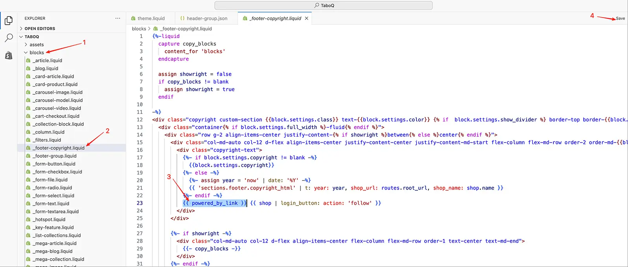Open _cart-checkout.liquid file
Screen dimensions: 628x267
pyautogui.click(x=56, y=116)
